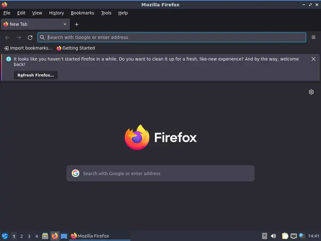The image size is (321, 241).
Task: Click the info icon in notification bar
Action: 8,59
